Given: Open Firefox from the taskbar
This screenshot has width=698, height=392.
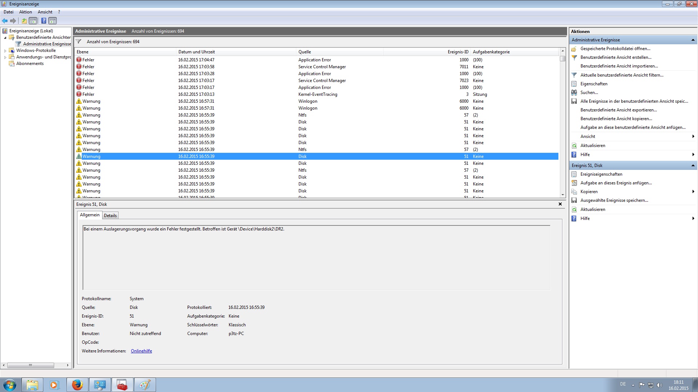Looking at the screenshot, I should click(77, 385).
